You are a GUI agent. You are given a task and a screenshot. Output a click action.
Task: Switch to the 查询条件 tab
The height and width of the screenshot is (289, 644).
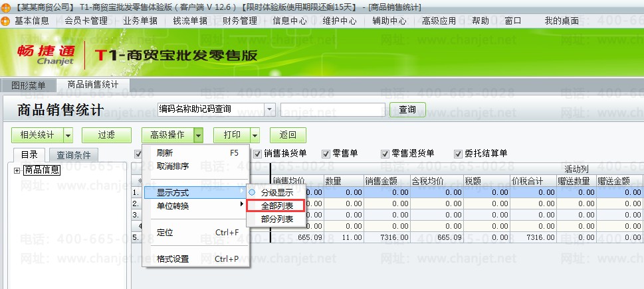[74, 155]
